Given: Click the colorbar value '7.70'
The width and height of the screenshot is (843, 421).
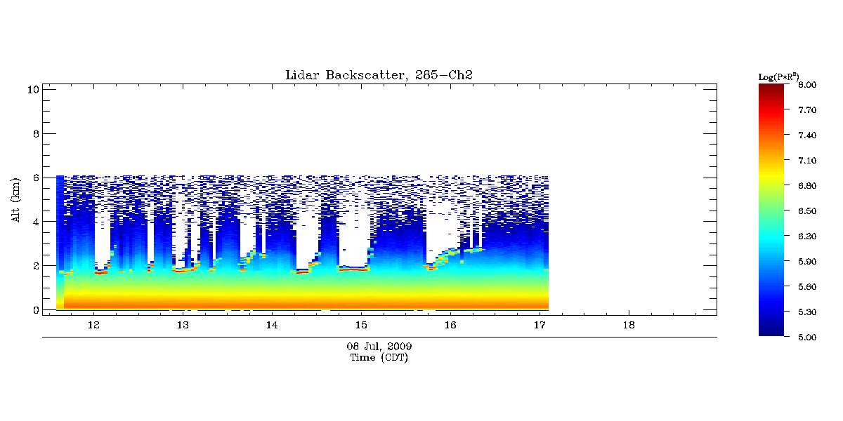Looking at the screenshot, I should [808, 110].
